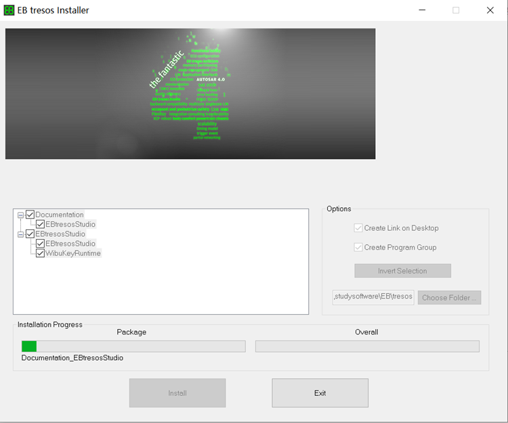Uncheck the WibuKeyRuntime checkbox

click(x=41, y=254)
